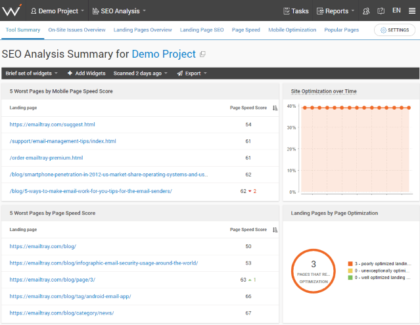Expand the Reports dropdown
This screenshot has width=420, height=325.
[x=335, y=11]
